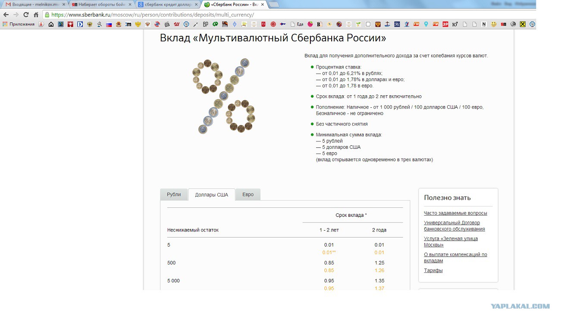The height and width of the screenshot is (319, 561).
Task: Click the «1.35» rate value
Action: click(x=379, y=281)
